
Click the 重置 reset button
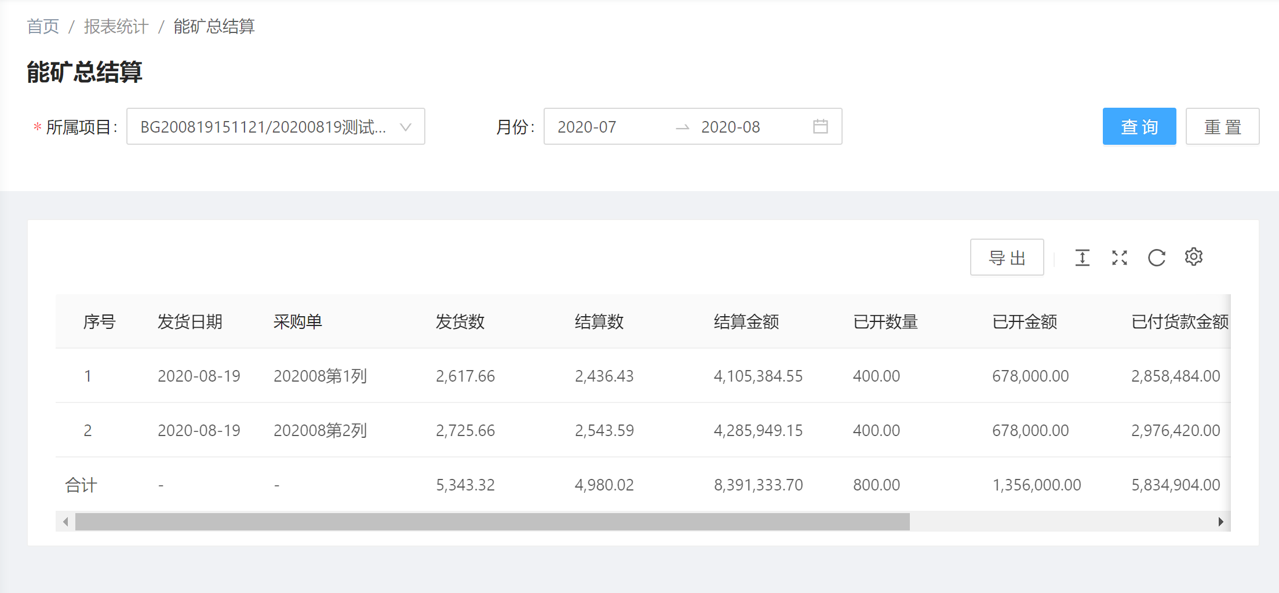click(1223, 126)
